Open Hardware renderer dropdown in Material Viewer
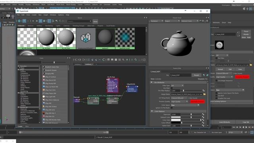Image resolution: width=254 pixels, height=143 pixels. pyautogui.click(x=157, y=21)
